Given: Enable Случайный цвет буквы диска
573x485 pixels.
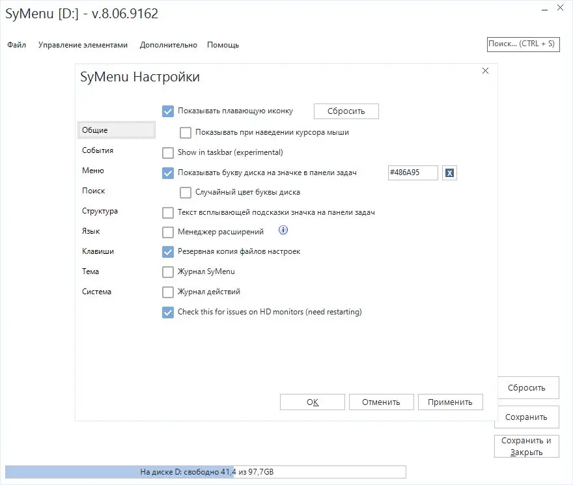Looking at the screenshot, I should coord(186,193).
